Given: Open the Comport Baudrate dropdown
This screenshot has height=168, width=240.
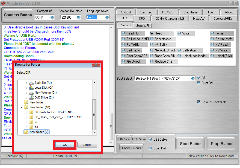Looking at the screenshot, I should pos(78,17).
